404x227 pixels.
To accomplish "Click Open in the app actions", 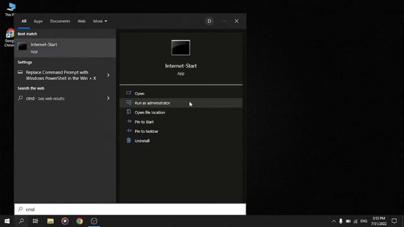I will tap(181, 93).
